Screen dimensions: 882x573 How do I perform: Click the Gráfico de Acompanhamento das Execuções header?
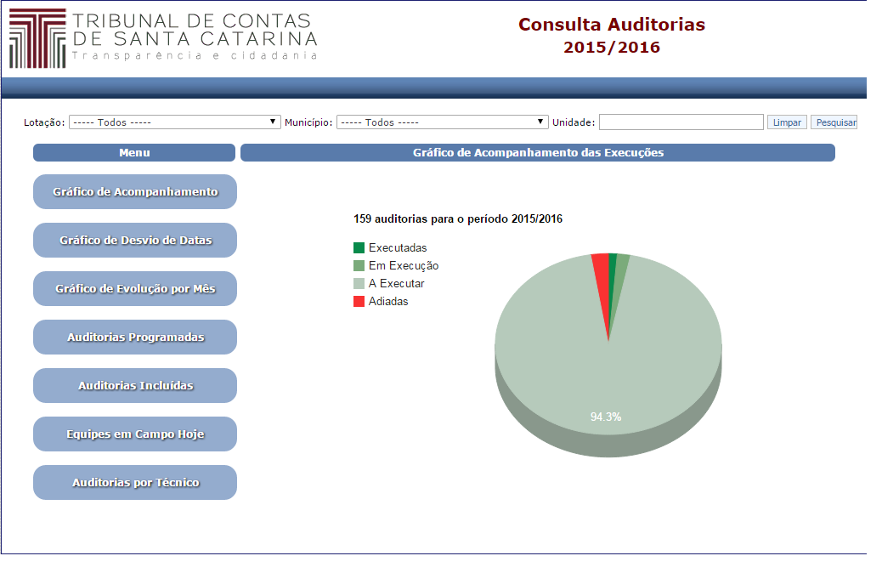[x=538, y=152]
